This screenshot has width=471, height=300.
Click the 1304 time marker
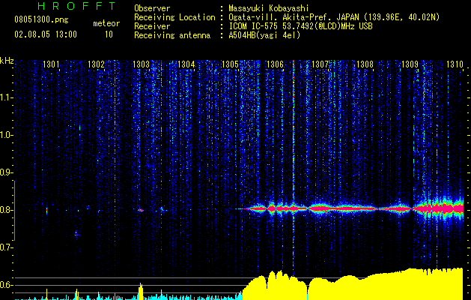(x=186, y=64)
